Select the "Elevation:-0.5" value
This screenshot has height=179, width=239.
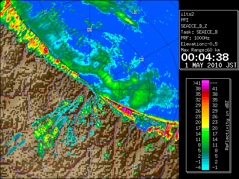[x=199, y=44]
